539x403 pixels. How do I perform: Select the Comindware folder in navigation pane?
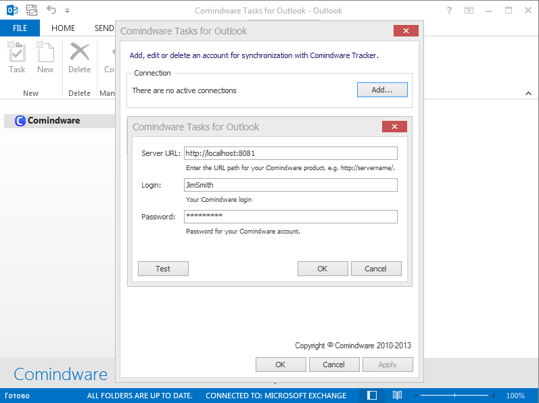[x=60, y=120]
